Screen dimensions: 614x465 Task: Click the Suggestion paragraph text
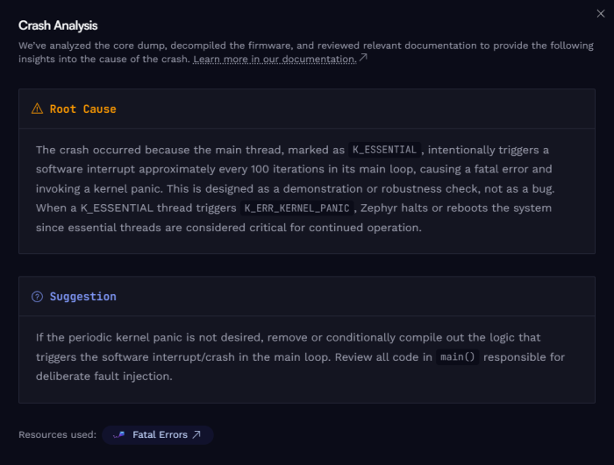tap(300, 356)
